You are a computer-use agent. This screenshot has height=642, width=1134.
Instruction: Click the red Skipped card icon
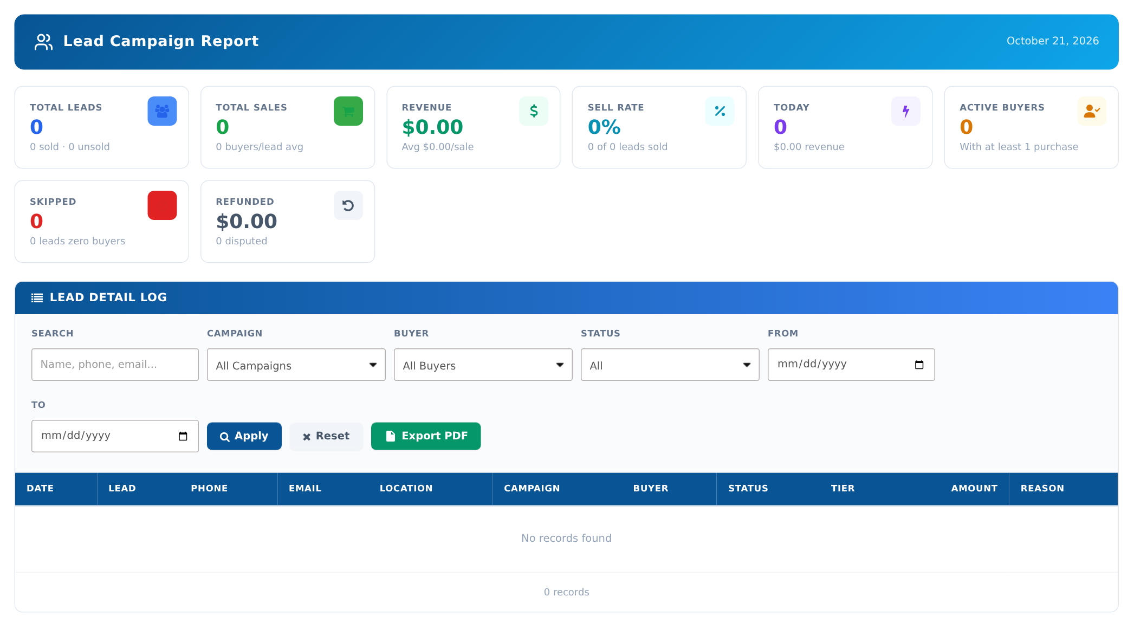tap(162, 205)
